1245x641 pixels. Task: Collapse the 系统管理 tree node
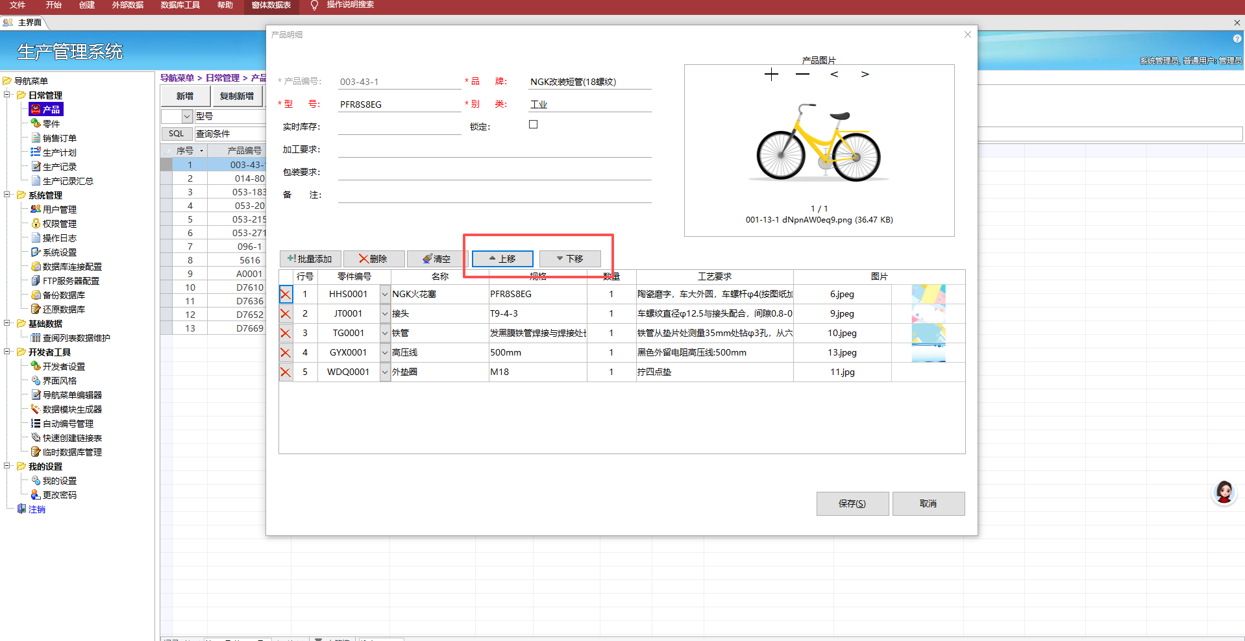point(7,195)
